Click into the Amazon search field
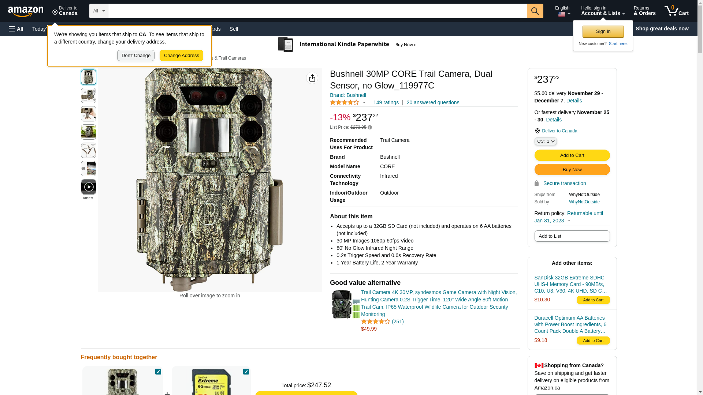Viewport: 703px width, 395px height. pos(317,11)
